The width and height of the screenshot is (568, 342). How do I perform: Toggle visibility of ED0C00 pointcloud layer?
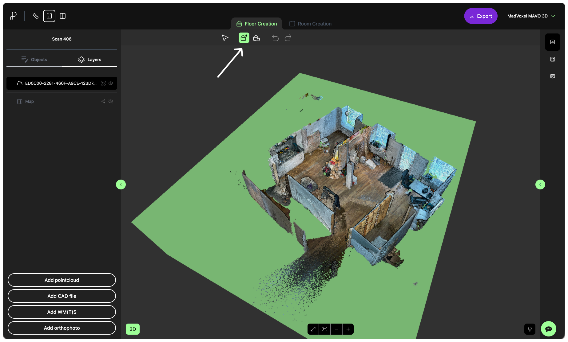[111, 83]
